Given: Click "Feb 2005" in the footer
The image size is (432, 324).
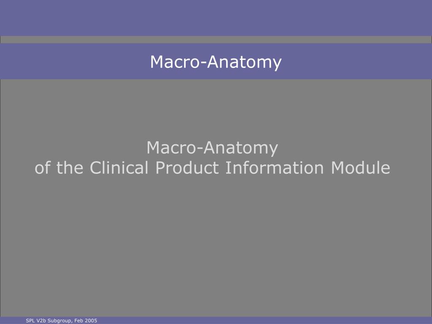Looking at the screenshot, I should (x=86, y=321).
